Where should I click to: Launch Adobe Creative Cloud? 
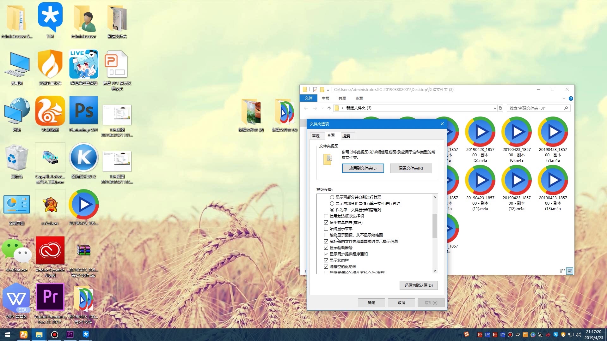(50, 250)
